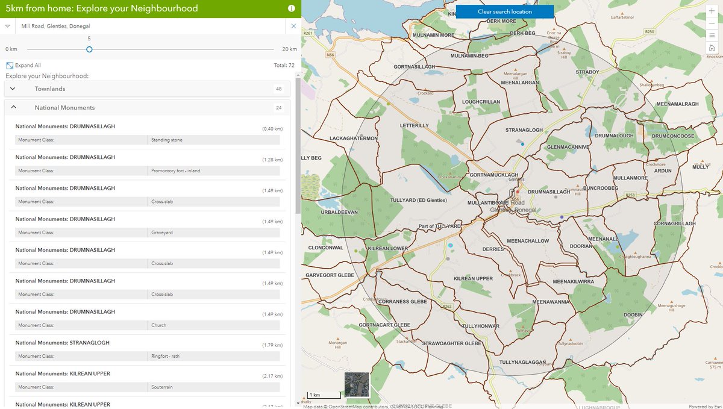The image size is (723, 409).
Task: Click the Expand All label
Action: point(28,65)
